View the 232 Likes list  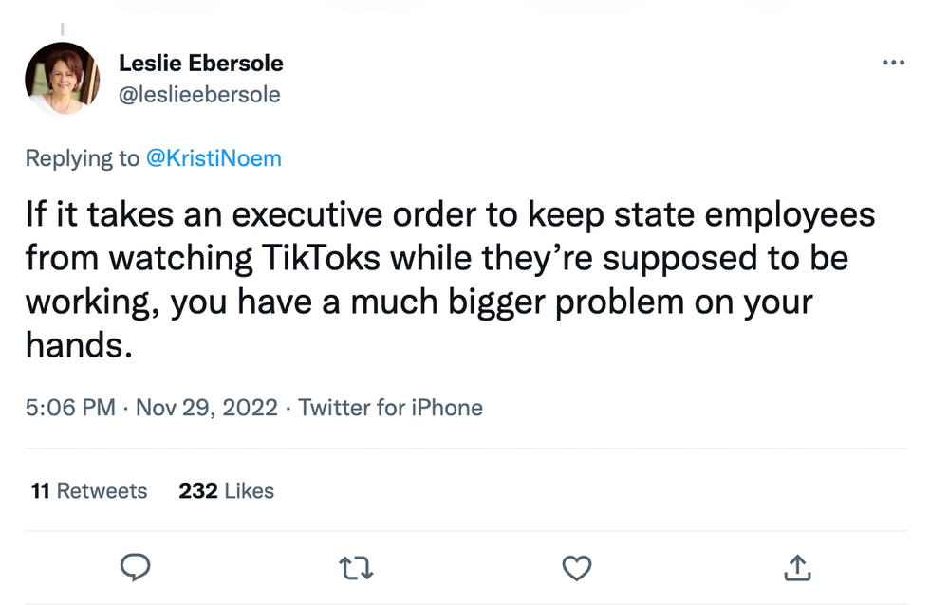pos(226,490)
